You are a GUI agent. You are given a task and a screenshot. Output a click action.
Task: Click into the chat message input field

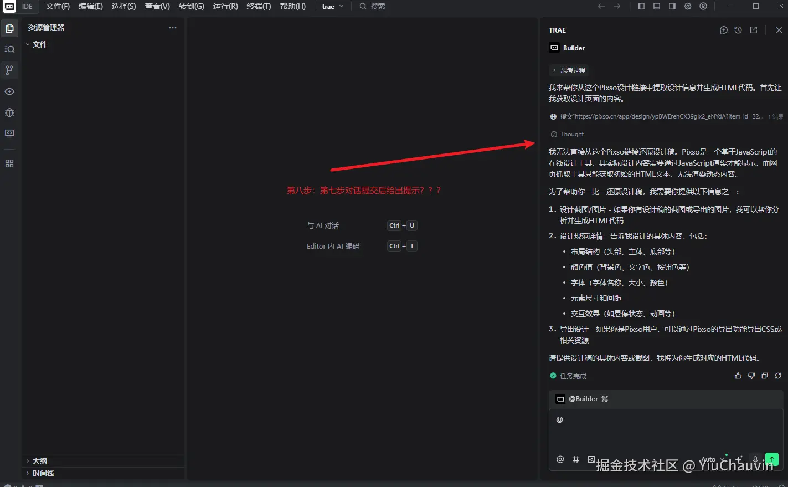pos(666,430)
